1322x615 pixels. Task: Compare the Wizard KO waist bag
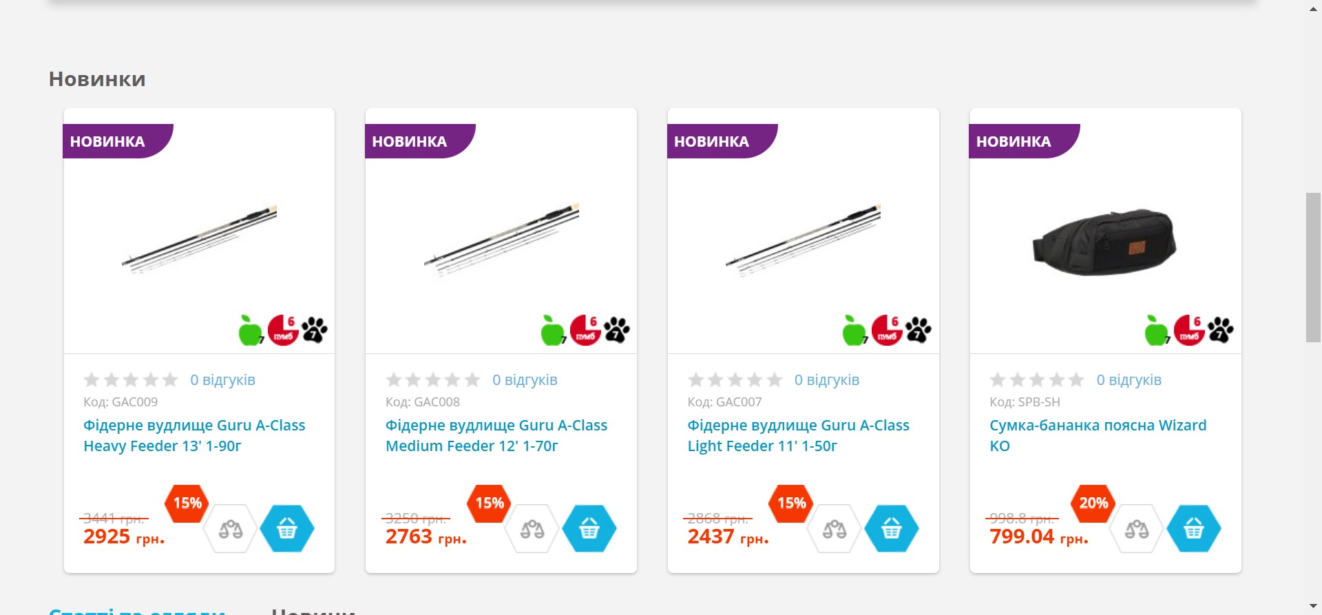coord(1137,529)
